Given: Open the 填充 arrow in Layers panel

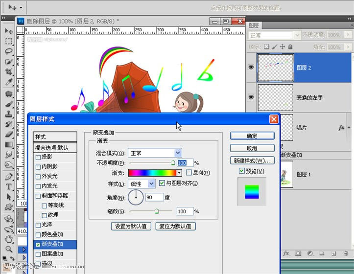Looking at the screenshot, I should pos(348,47).
